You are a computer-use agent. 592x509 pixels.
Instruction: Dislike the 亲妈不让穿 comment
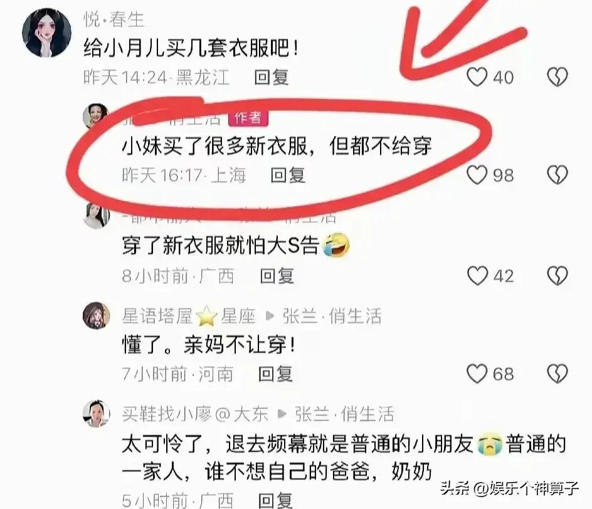pos(558,374)
